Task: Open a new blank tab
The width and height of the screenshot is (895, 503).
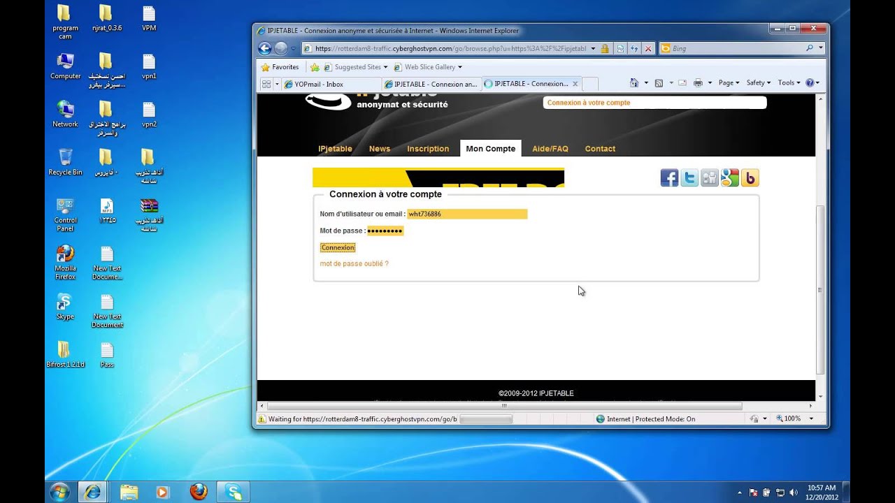Action: click(x=590, y=84)
